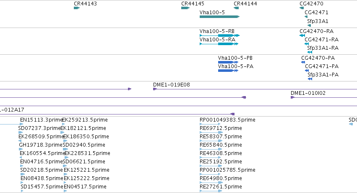
Task: Select the RP001025785.5prime EST
Action: [210, 174]
